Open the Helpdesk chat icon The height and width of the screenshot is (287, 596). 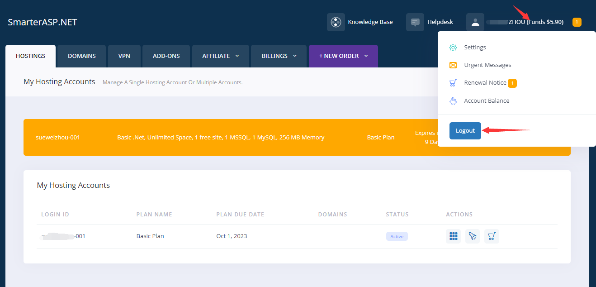tap(415, 22)
